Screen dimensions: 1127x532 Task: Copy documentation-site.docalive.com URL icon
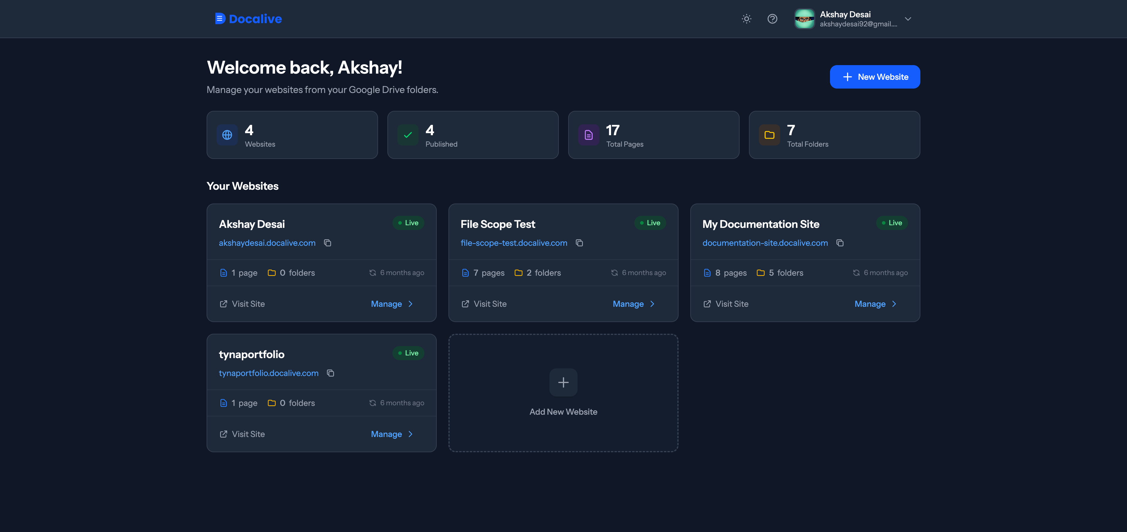coord(840,243)
